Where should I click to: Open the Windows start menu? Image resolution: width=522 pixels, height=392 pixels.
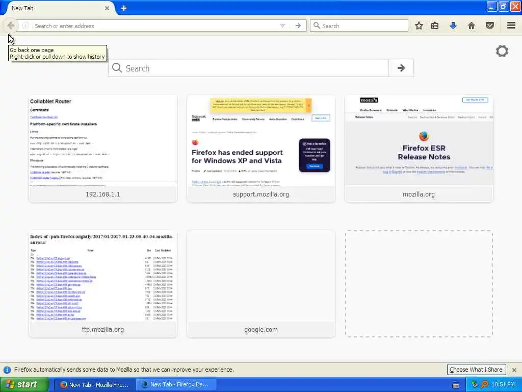point(24,384)
